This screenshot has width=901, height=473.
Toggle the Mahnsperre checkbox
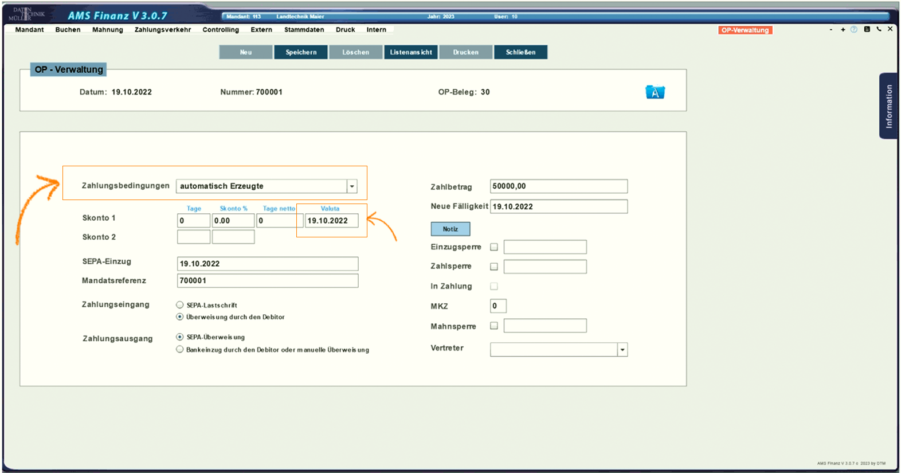tap(494, 326)
